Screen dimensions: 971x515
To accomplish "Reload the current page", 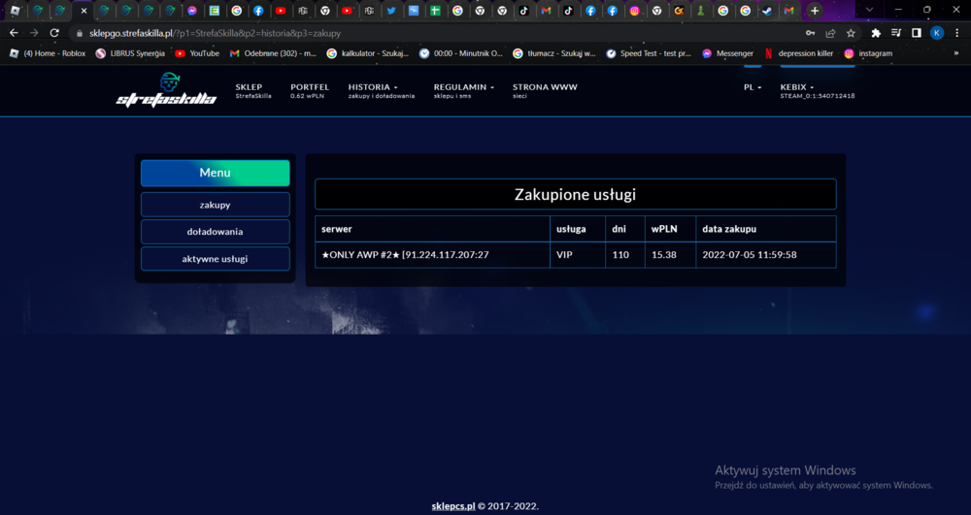I will pyautogui.click(x=54, y=33).
